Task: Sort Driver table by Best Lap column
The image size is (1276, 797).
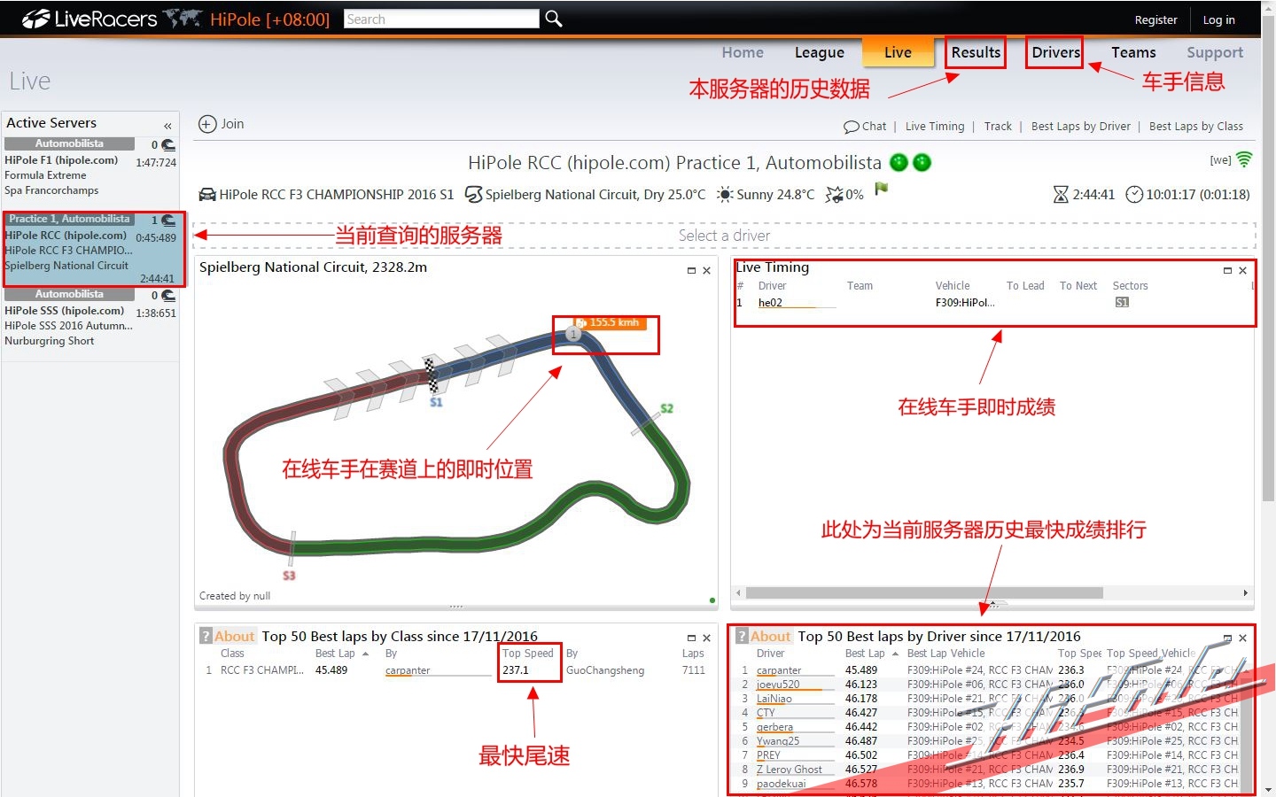Action: pos(865,654)
